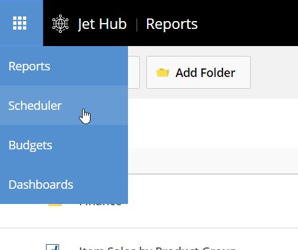Open the partially hidden Finance folder name
Viewport: 298px width, 250px height.
pos(100,205)
